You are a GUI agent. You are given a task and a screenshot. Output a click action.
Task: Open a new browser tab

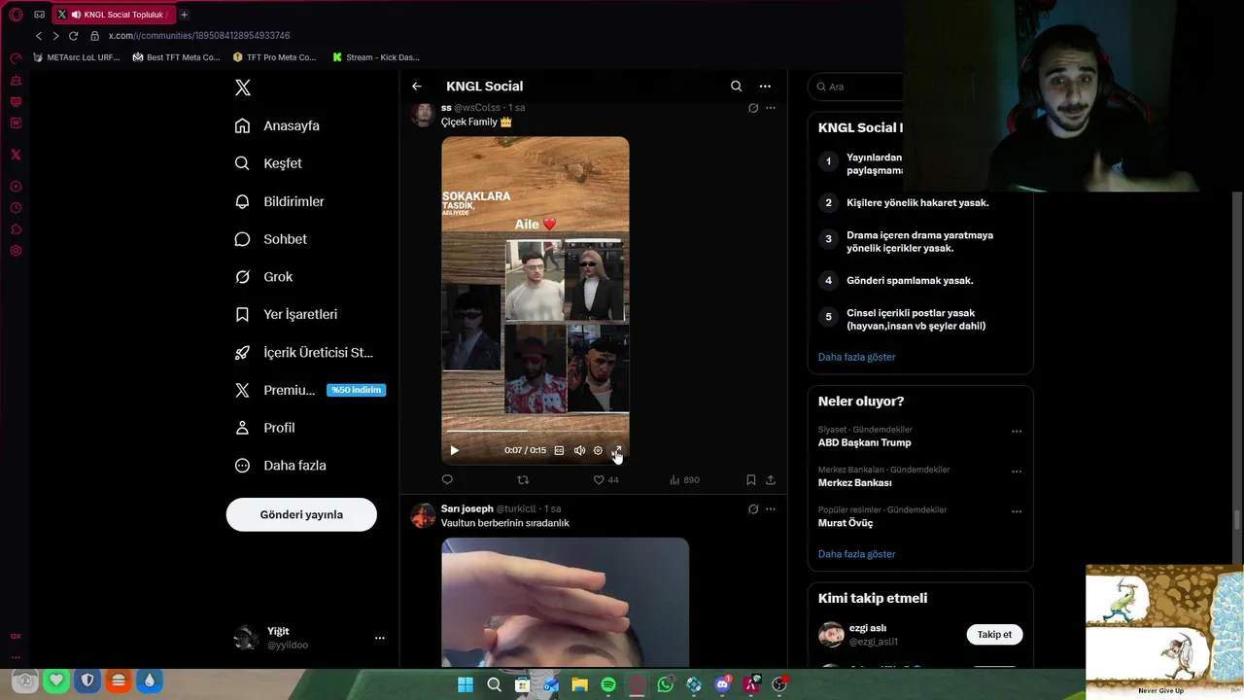pos(184,15)
